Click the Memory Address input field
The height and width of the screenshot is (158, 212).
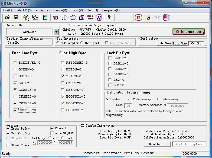[177, 106]
